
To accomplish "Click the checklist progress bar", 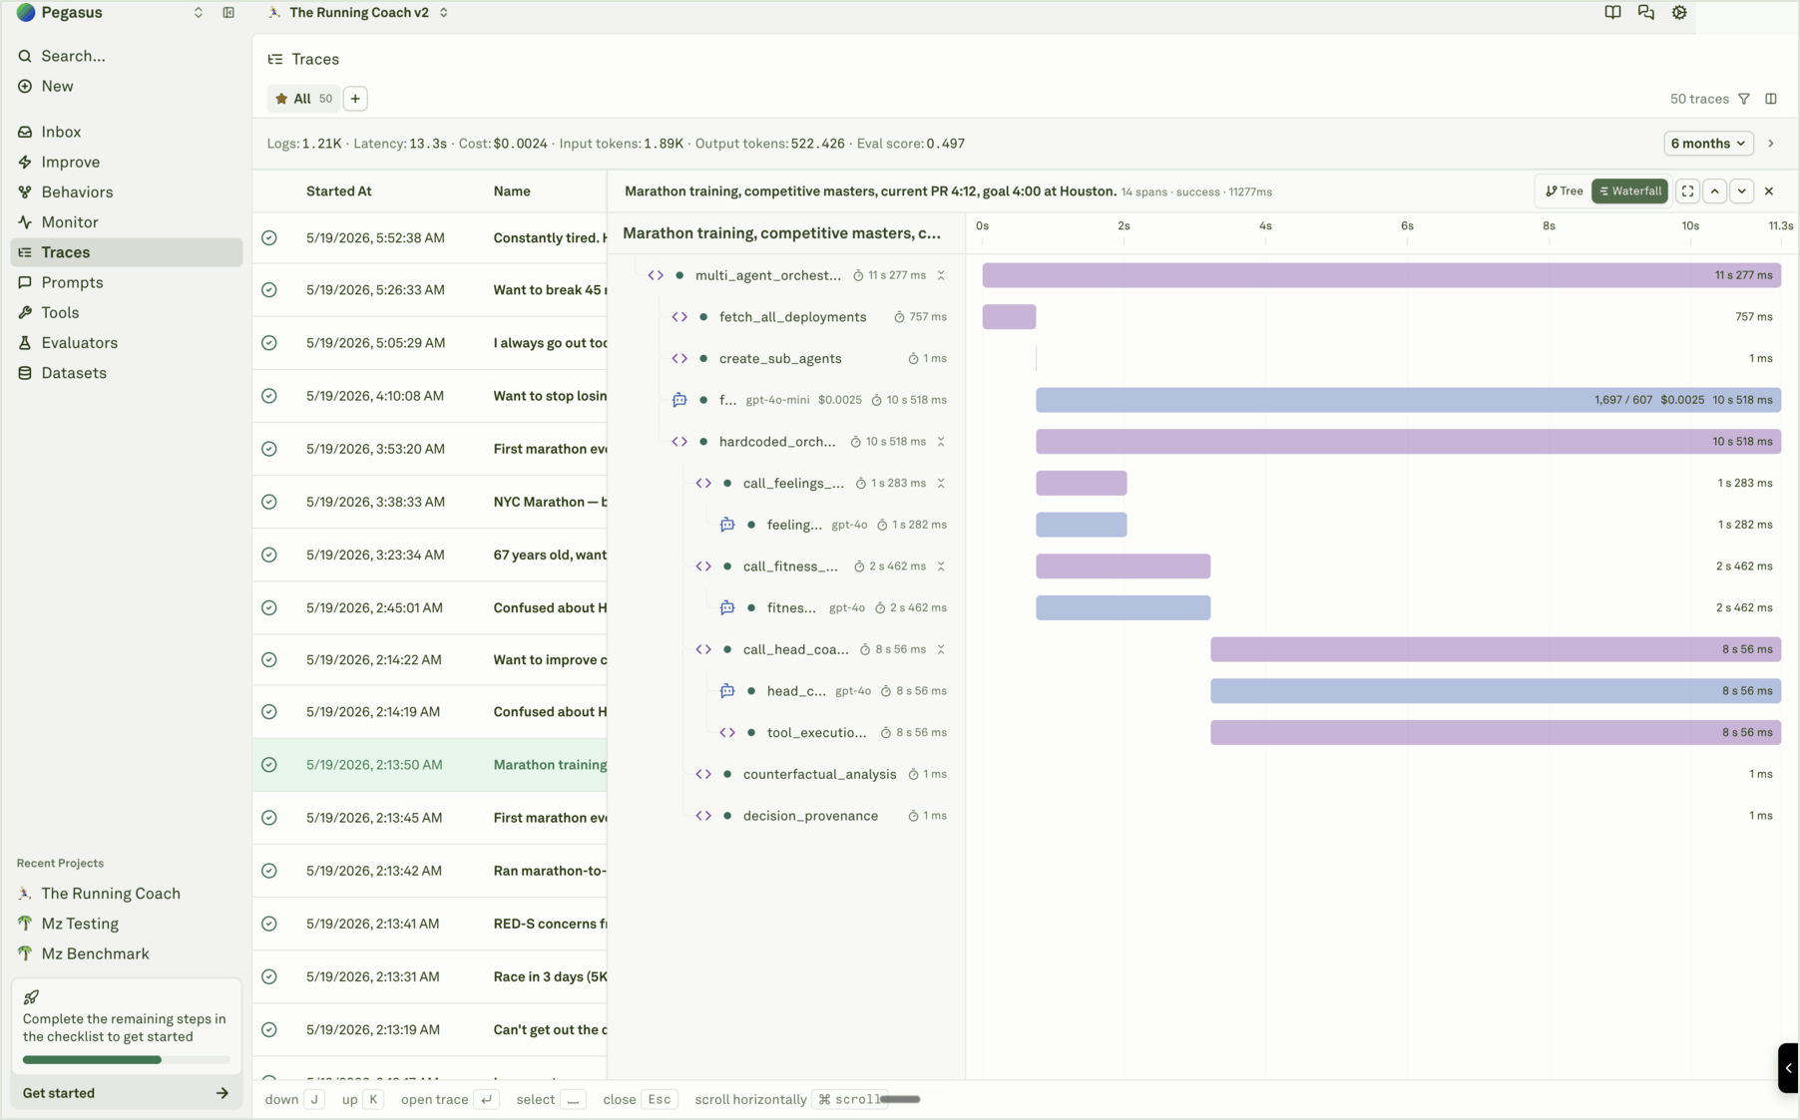I will click(x=126, y=1060).
